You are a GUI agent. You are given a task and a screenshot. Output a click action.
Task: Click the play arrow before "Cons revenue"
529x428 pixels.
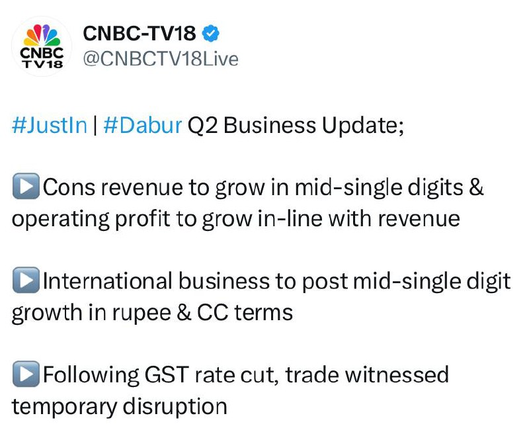click(25, 188)
